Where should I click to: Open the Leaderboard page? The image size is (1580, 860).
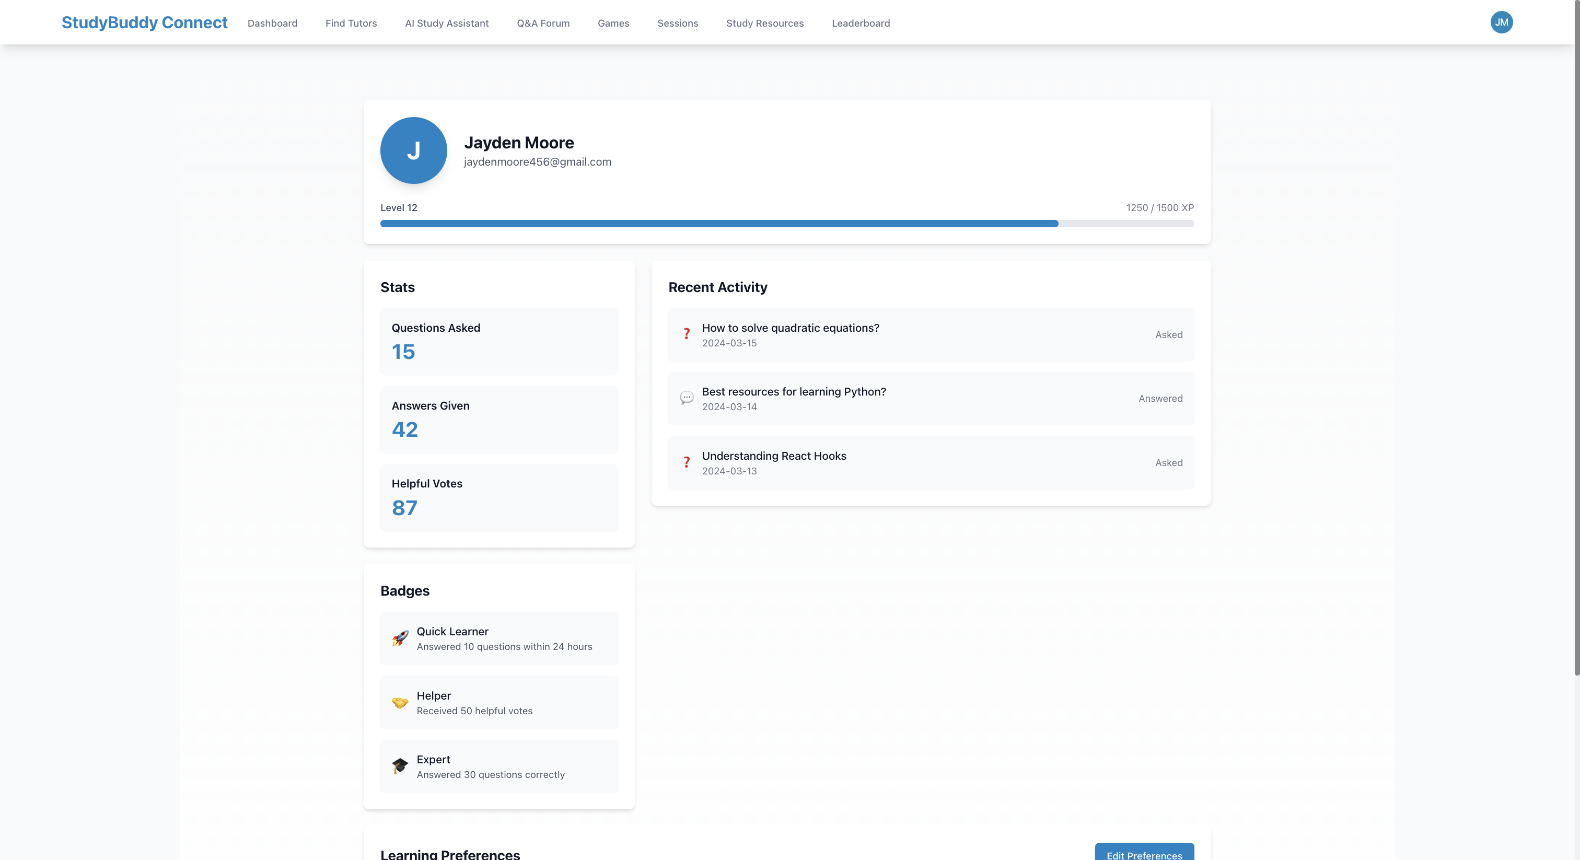(x=861, y=24)
